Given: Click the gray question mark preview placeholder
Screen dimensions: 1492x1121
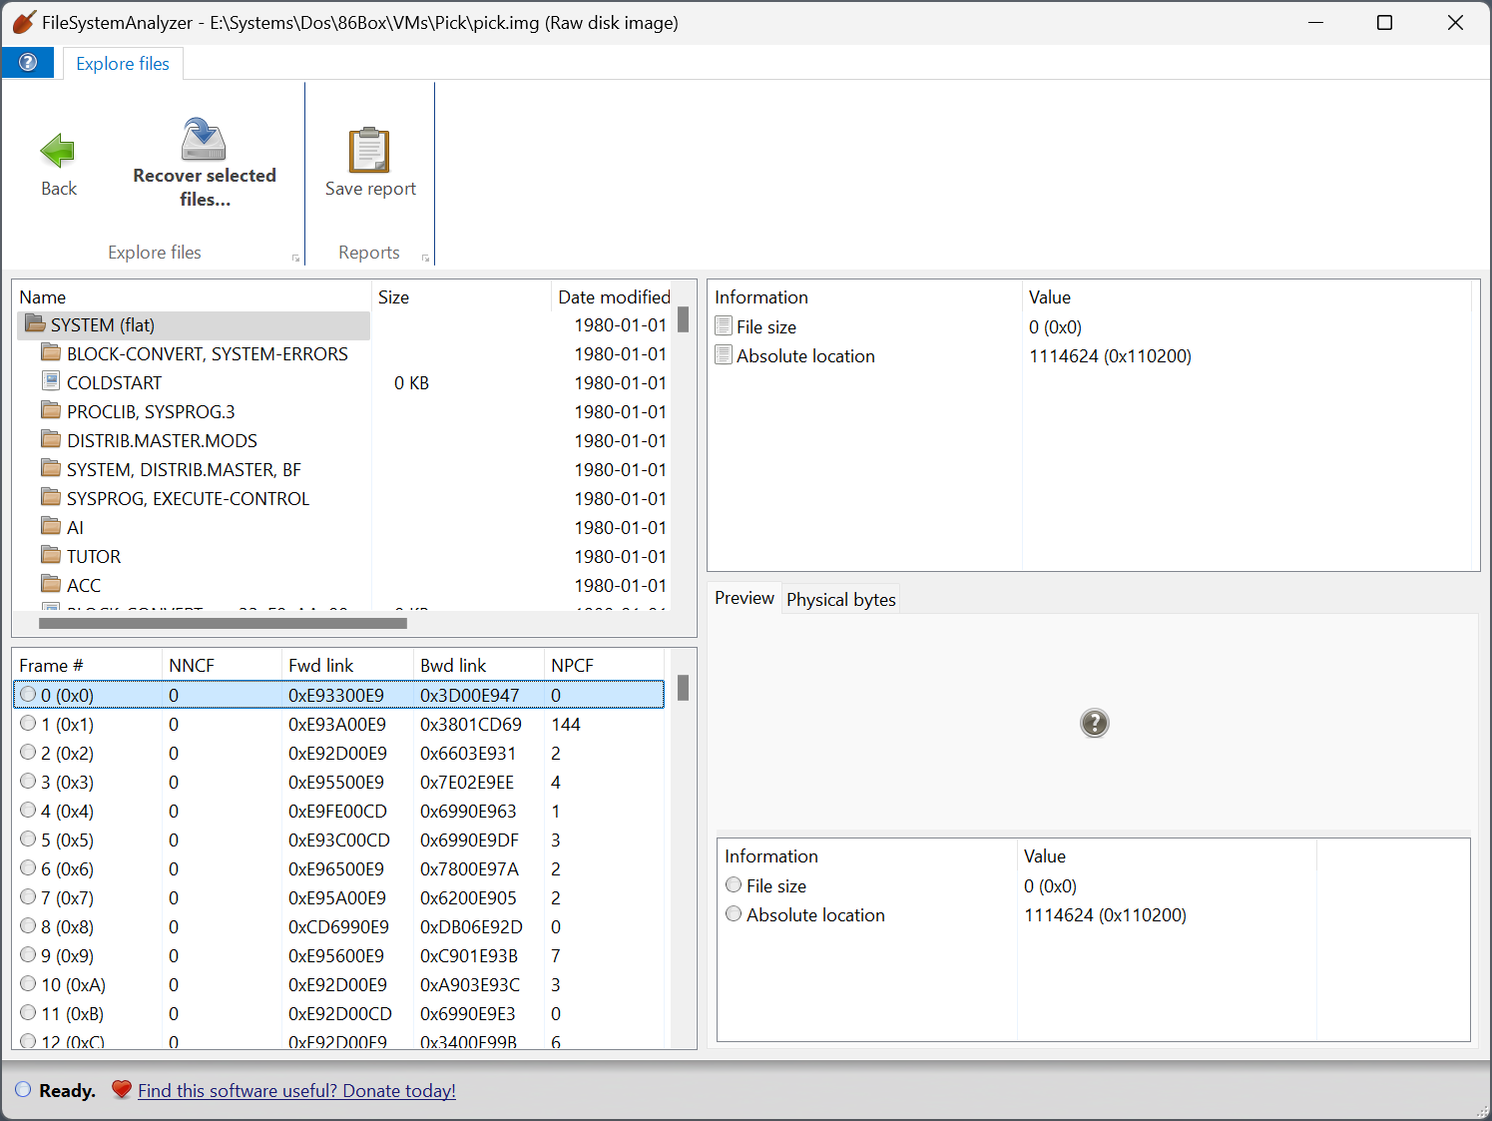Looking at the screenshot, I should (1095, 723).
